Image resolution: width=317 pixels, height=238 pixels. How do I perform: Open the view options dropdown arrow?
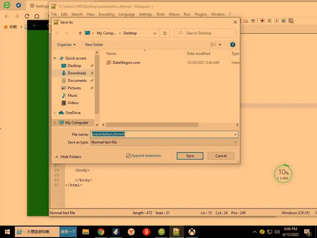(220, 45)
